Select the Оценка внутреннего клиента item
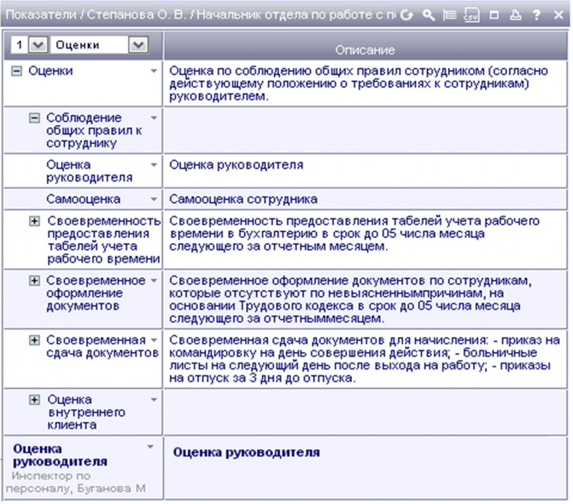This screenshot has height=504, width=573. tap(86, 412)
